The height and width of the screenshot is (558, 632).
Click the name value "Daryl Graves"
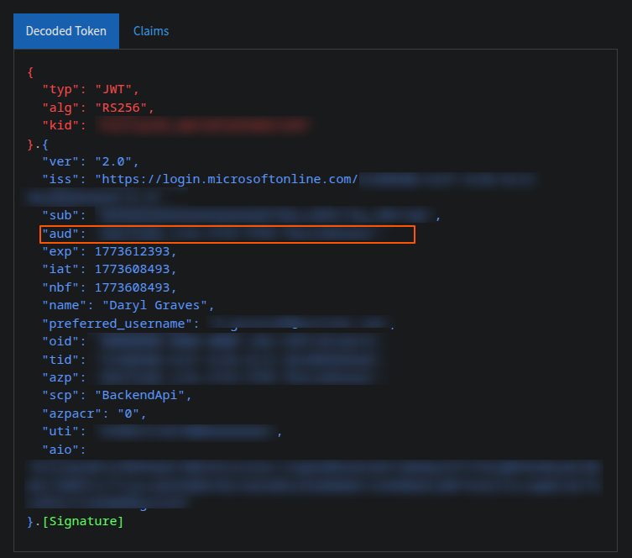click(x=159, y=305)
